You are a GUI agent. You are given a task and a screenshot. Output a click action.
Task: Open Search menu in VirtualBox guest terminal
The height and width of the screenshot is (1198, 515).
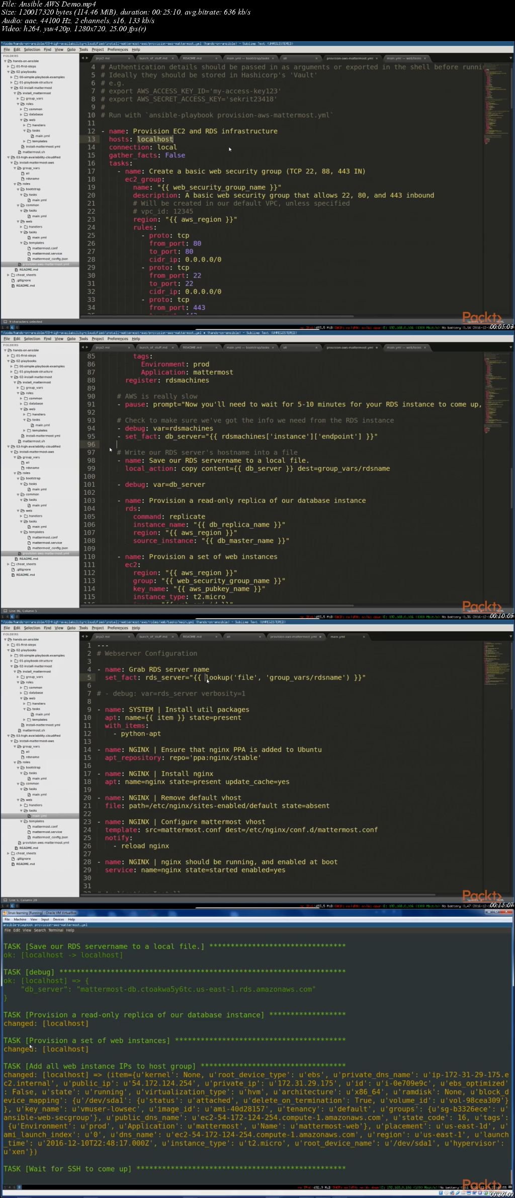[40, 930]
